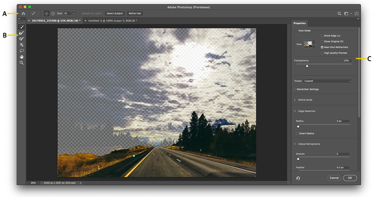Image resolution: width=378 pixels, height=197 pixels.
Task: Select the Hand tool
Action: pyautogui.click(x=21, y=57)
